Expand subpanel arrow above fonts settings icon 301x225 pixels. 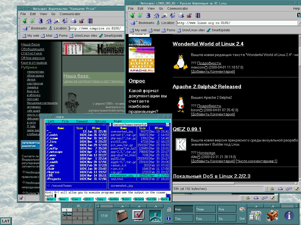(256, 206)
